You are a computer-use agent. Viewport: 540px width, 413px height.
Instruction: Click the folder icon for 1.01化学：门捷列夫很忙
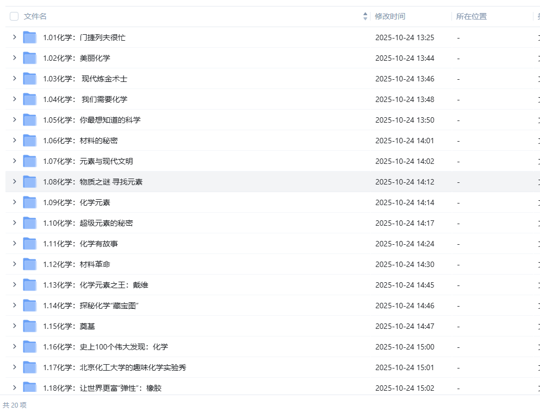coord(30,37)
